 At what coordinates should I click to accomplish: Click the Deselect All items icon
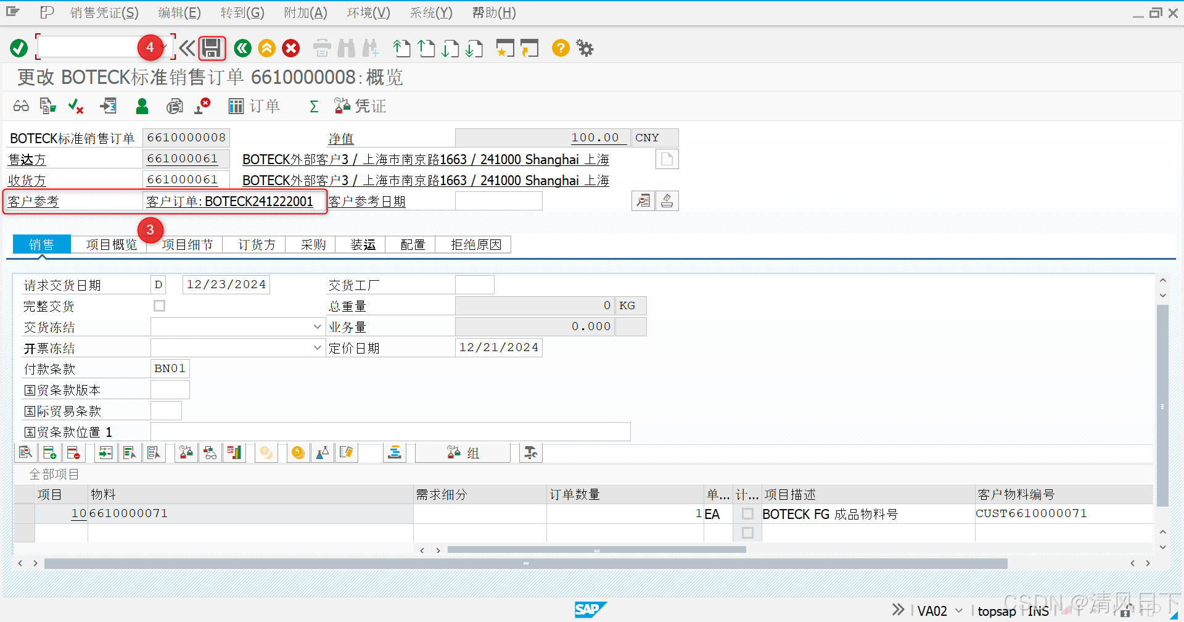pos(154,453)
